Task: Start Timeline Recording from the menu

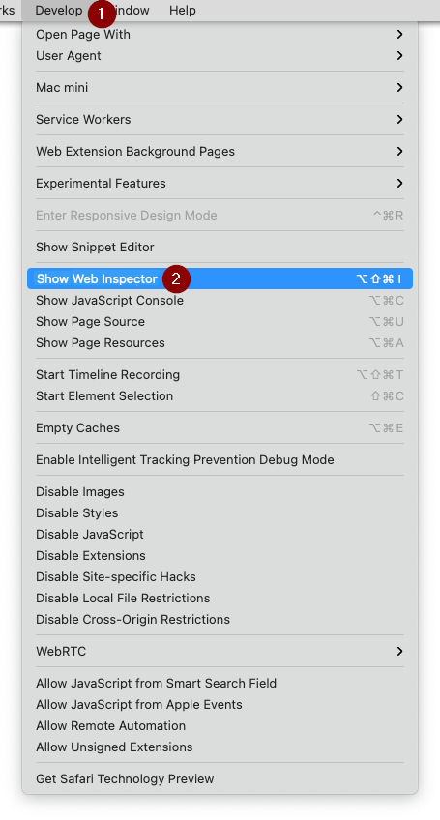Action: point(220,375)
